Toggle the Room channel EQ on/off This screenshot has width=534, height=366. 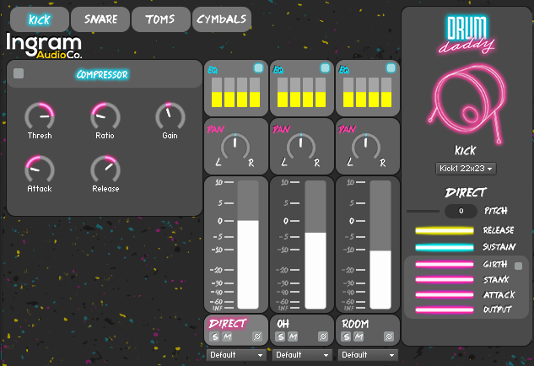click(391, 67)
